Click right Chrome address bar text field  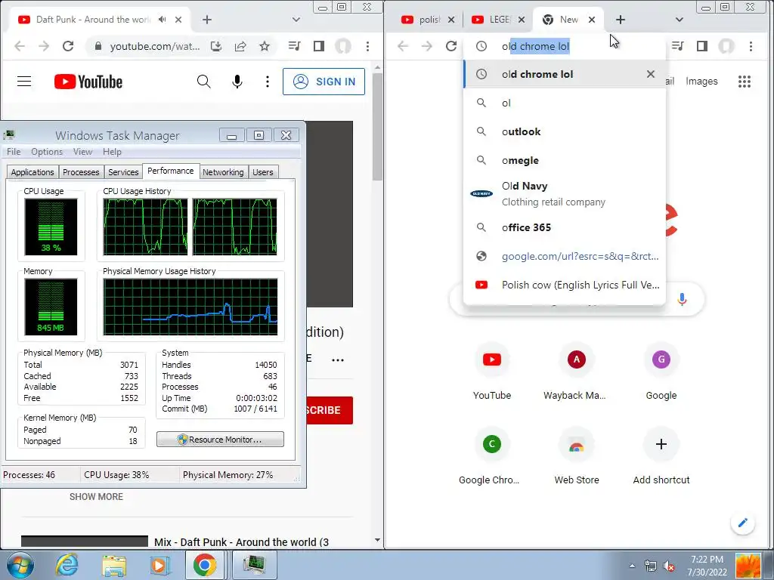pyautogui.click(x=565, y=46)
